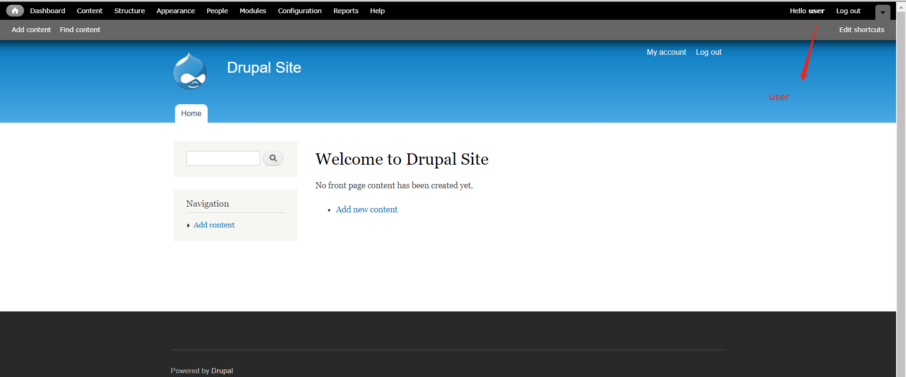
Task: Click the home icon in admin toolbar
Action: [15, 10]
